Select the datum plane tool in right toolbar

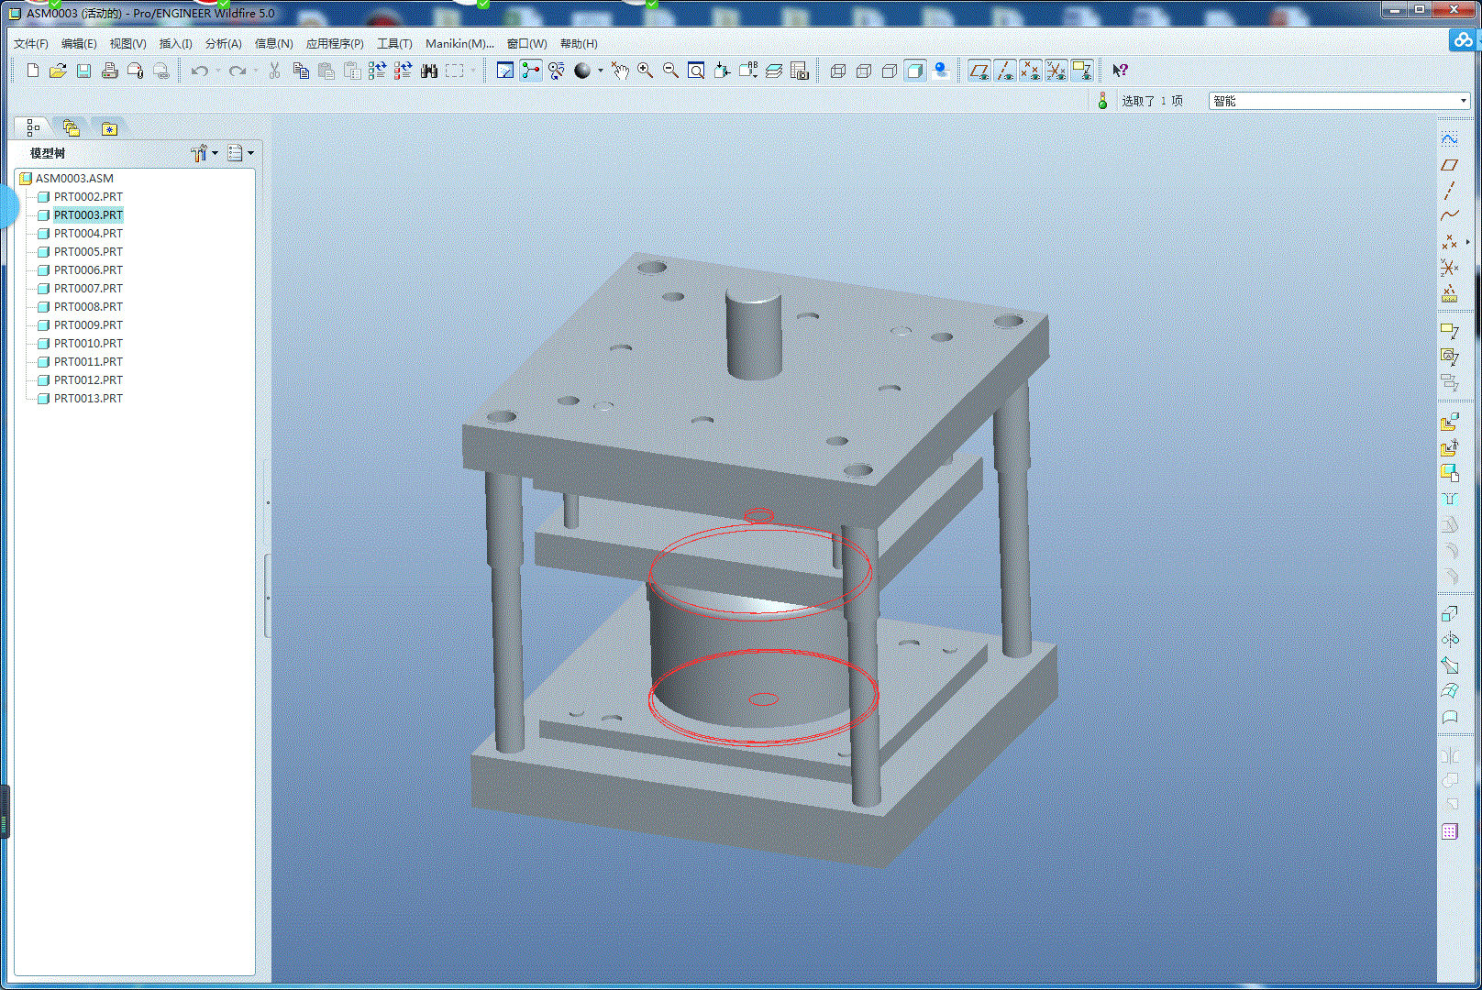click(1449, 165)
